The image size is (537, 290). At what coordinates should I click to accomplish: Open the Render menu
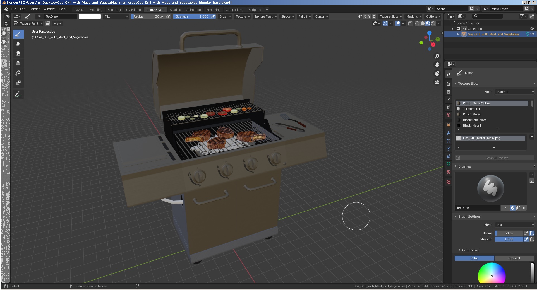click(x=35, y=9)
